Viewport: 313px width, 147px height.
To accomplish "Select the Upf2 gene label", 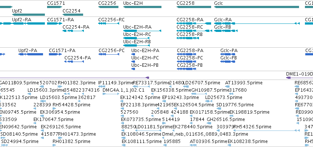I will pyautogui.click(x=17, y=11).
